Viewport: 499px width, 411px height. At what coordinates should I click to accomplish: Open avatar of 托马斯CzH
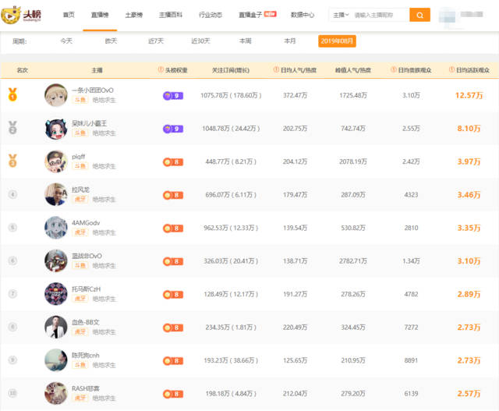click(x=56, y=294)
